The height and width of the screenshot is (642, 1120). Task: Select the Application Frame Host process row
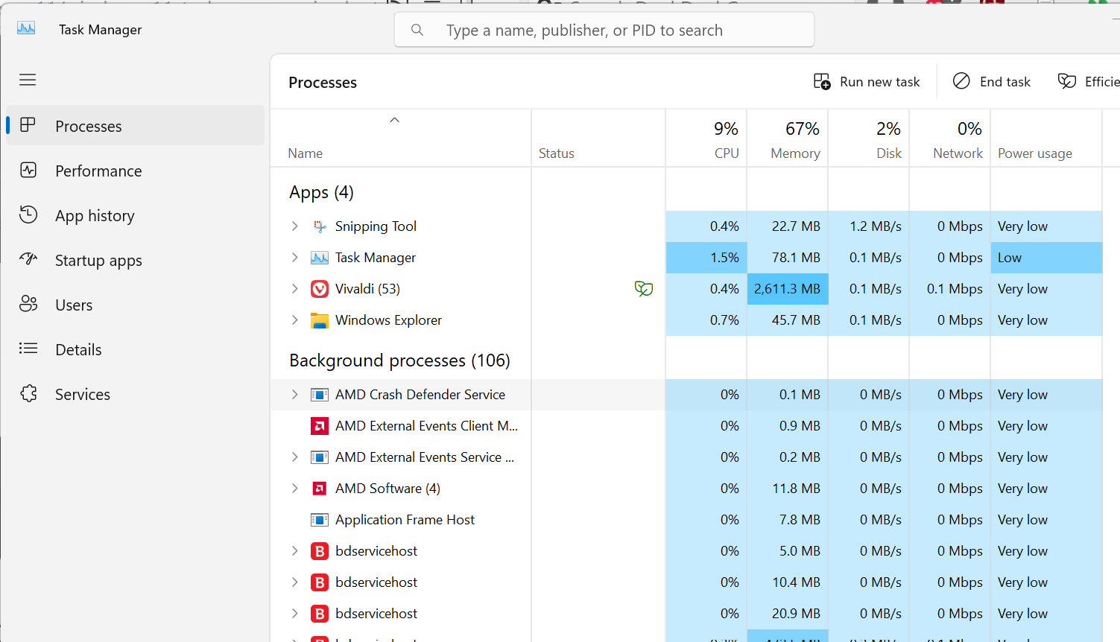pyautogui.click(x=686, y=520)
